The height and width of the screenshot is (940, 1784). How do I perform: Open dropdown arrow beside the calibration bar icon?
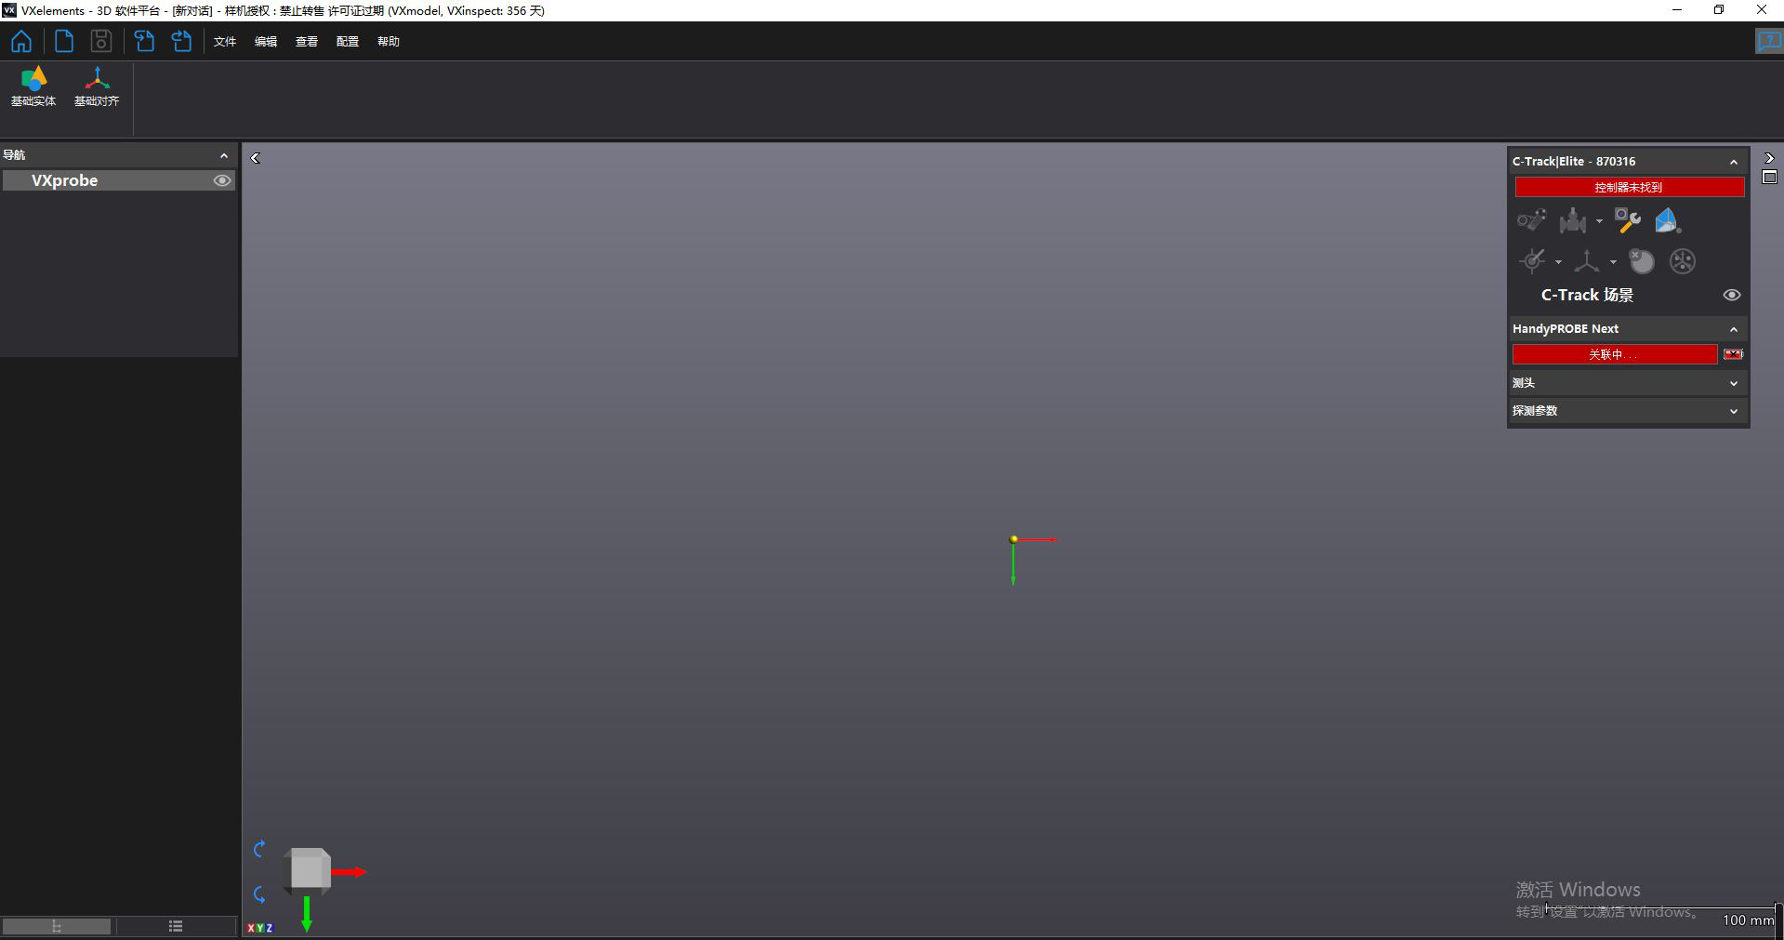(1599, 221)
